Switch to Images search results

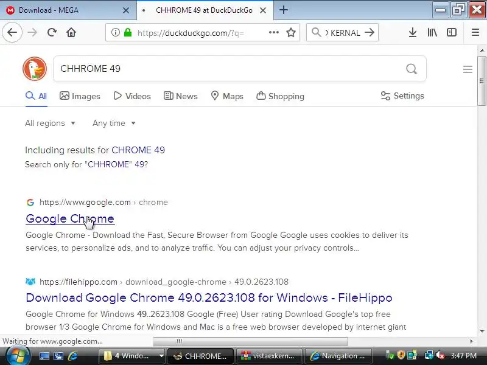tap(80, 96)
